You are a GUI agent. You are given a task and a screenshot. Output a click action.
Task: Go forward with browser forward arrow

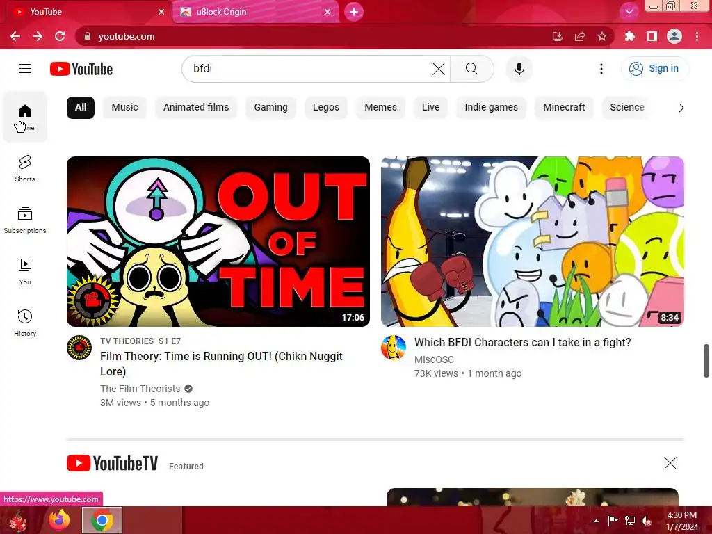pyautogui.click(x=38, y=36)
